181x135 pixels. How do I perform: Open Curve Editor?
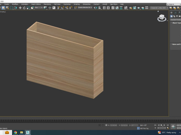coord(117,8)
